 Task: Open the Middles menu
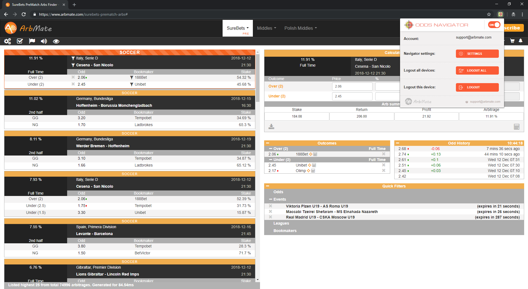tap(266, 28)
